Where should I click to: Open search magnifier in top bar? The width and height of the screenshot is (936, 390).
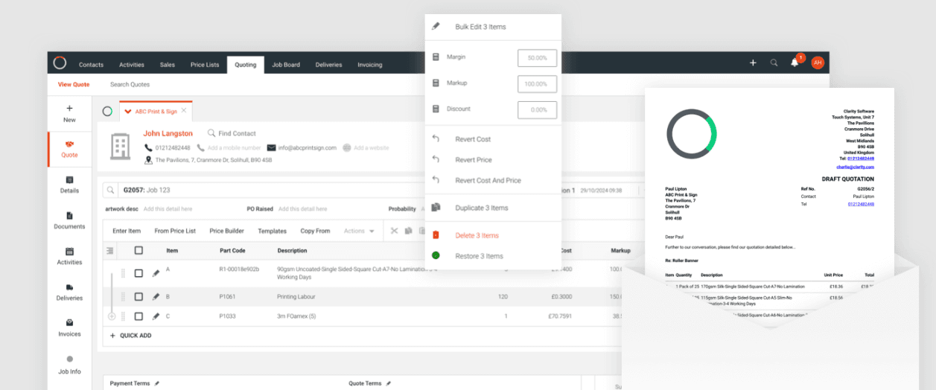[774, 63]
